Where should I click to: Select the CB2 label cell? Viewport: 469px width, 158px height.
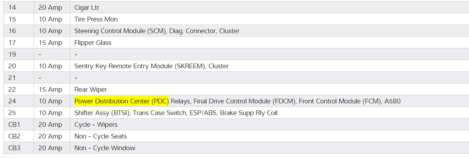click(x=14, y=136)
